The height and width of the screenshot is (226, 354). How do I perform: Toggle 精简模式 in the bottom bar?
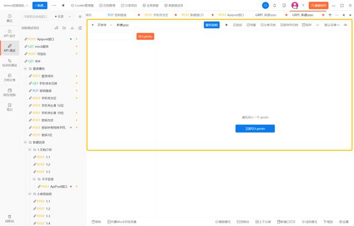223,222
